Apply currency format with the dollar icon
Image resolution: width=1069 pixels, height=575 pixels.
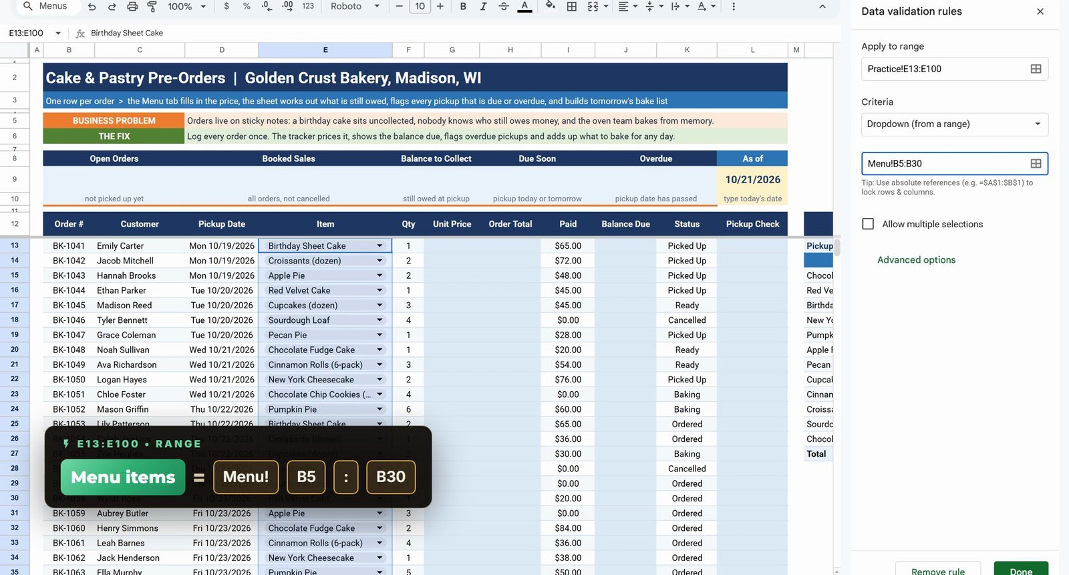coord(226,6)
